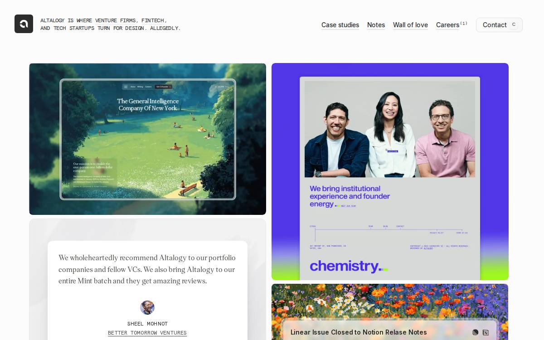
Task: Click the Notion icon on the flower card
Action: pos(486,332)
